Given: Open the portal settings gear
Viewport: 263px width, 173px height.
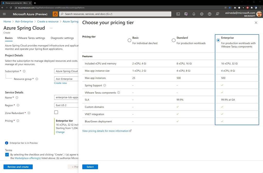Looking at the screenshot, I should point(202,14).
